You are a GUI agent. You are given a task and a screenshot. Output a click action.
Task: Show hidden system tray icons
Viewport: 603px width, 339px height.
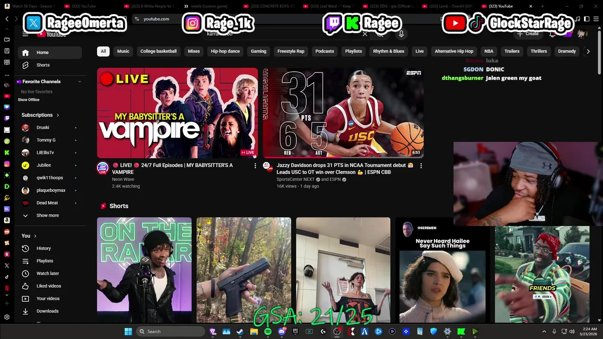(544, 331)
